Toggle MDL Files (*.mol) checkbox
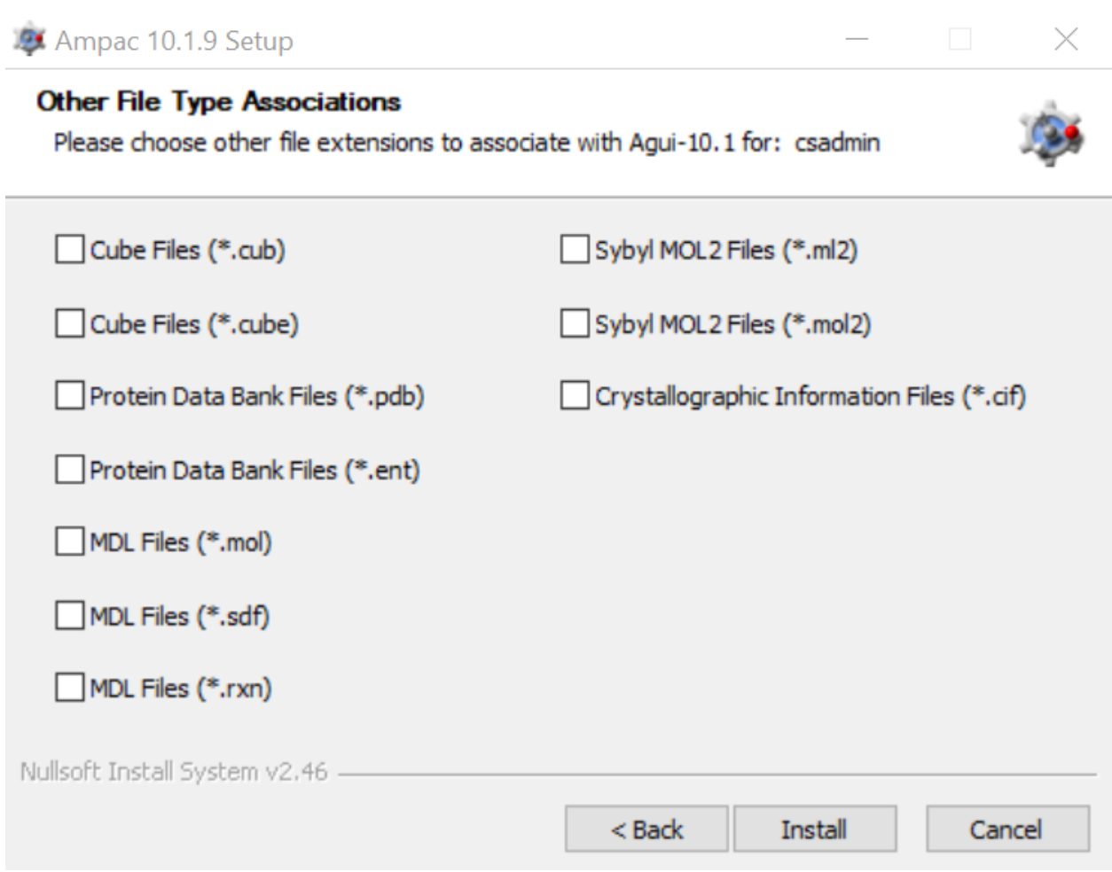The width and height of the screenshot is (1112, 872). point(70,541)
